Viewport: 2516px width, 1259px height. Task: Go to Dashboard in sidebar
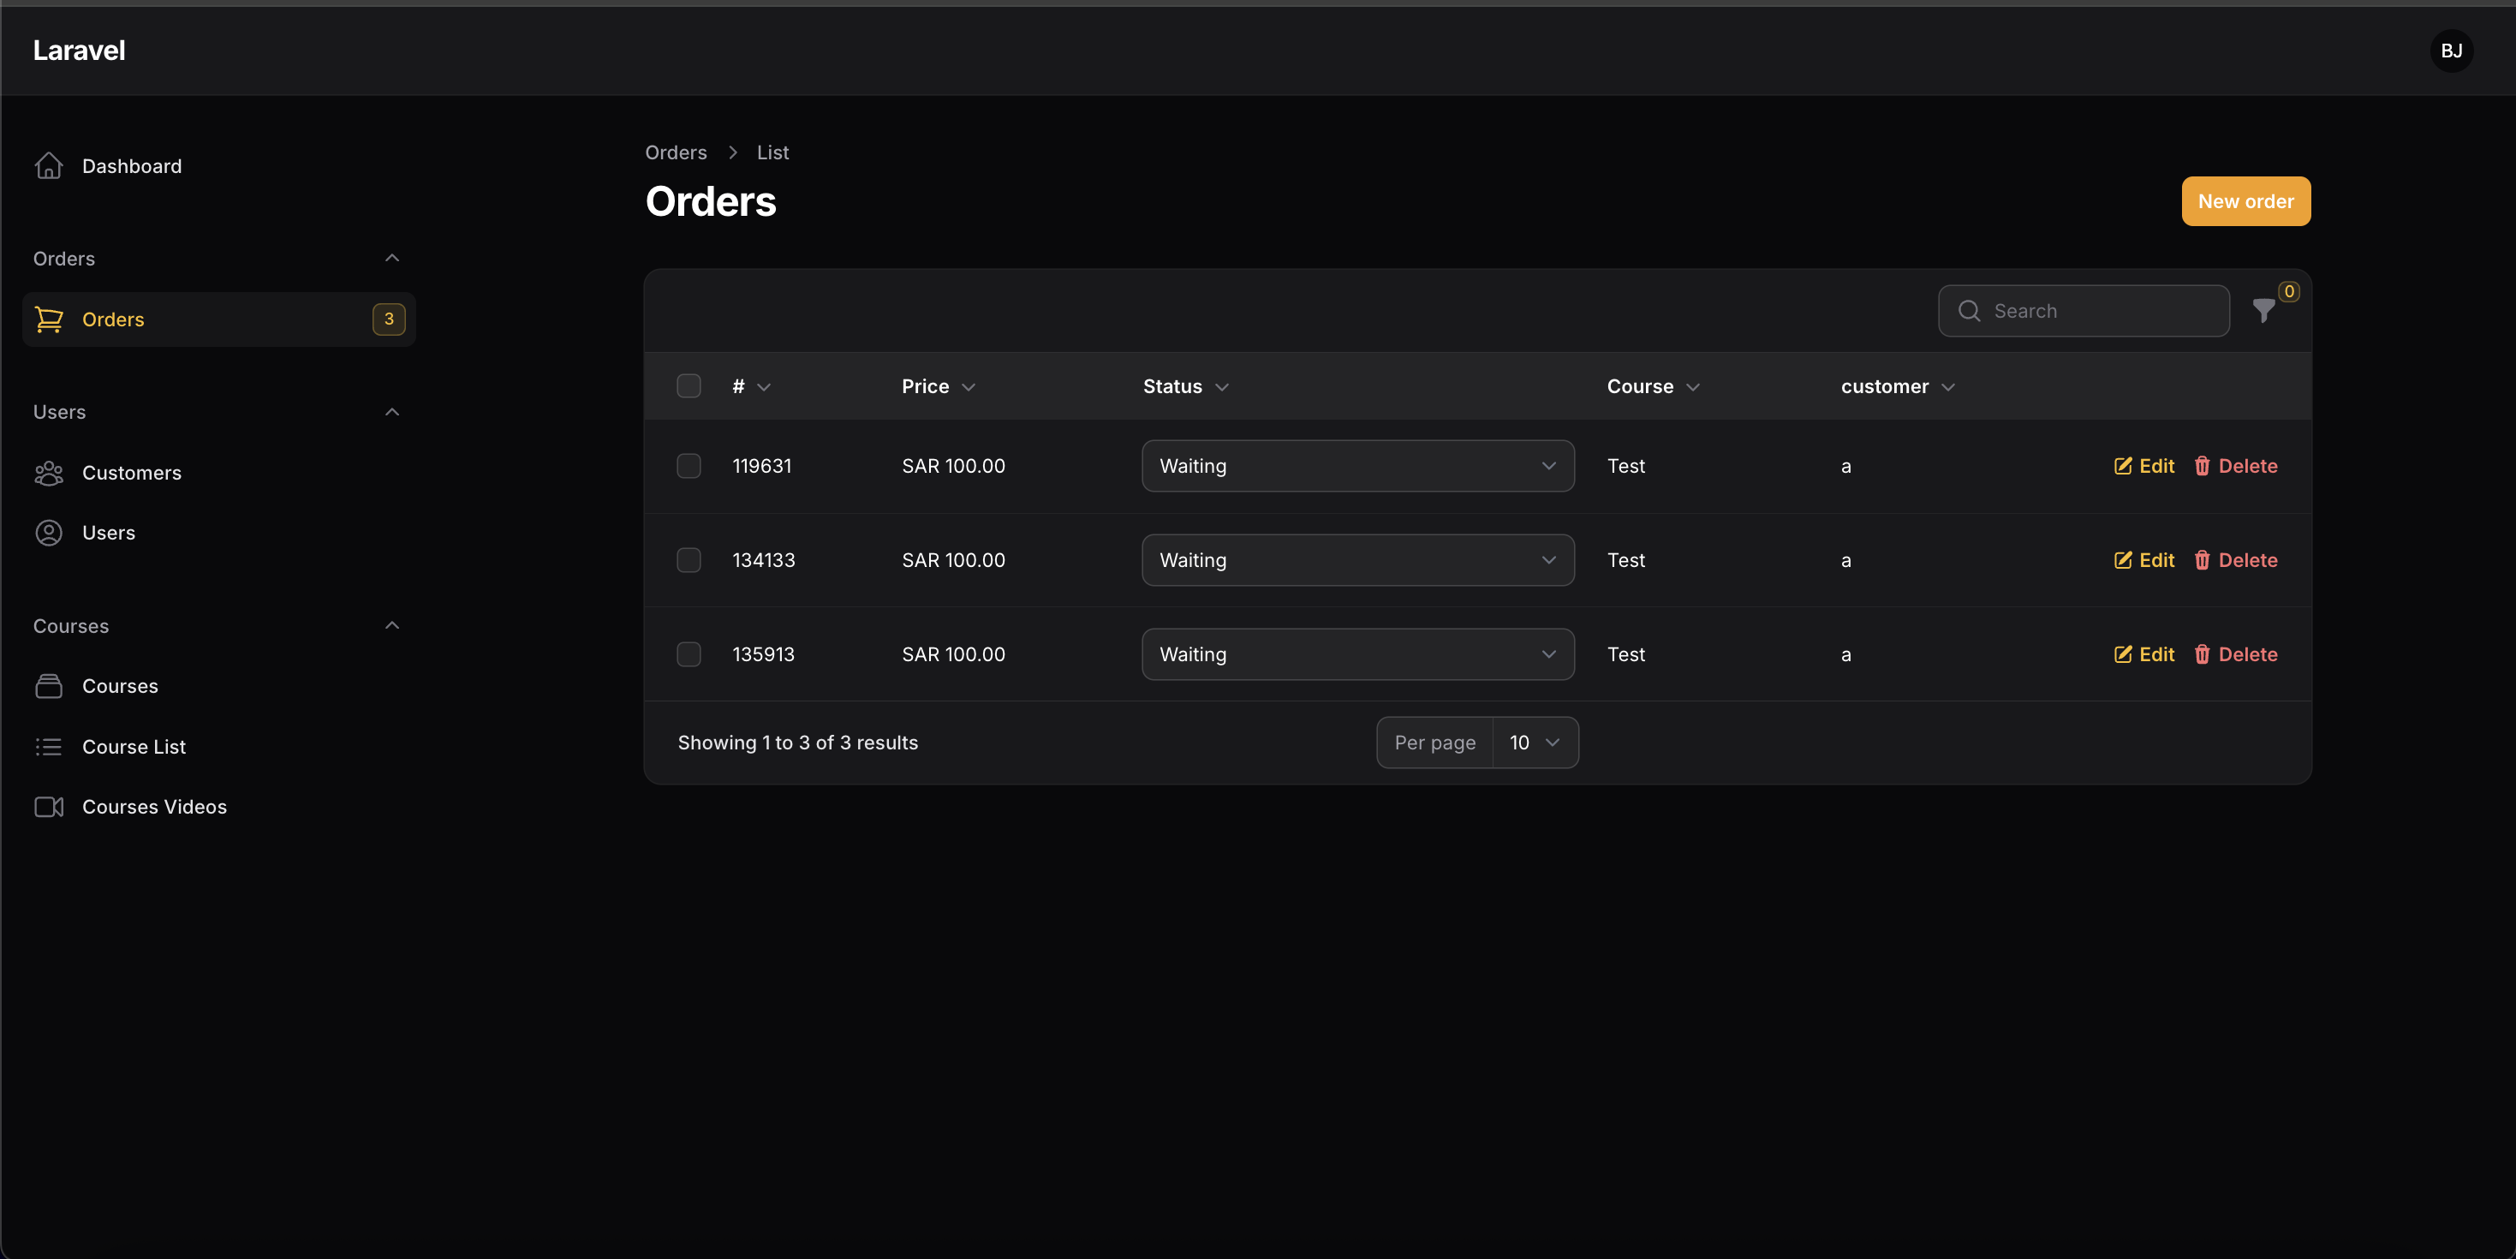click(218, 166)
